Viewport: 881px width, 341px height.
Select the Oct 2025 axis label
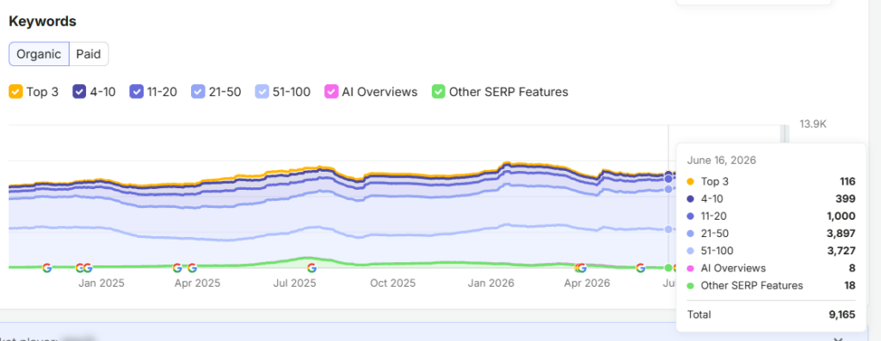(392, 283)
